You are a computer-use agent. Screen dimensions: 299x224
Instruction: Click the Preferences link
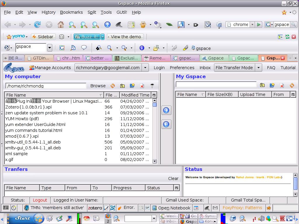(x=182, y=68)
